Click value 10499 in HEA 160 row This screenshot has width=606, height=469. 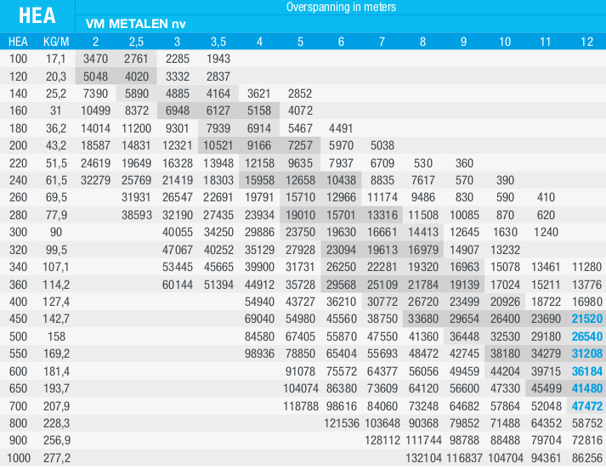click(x=95, y=110)
